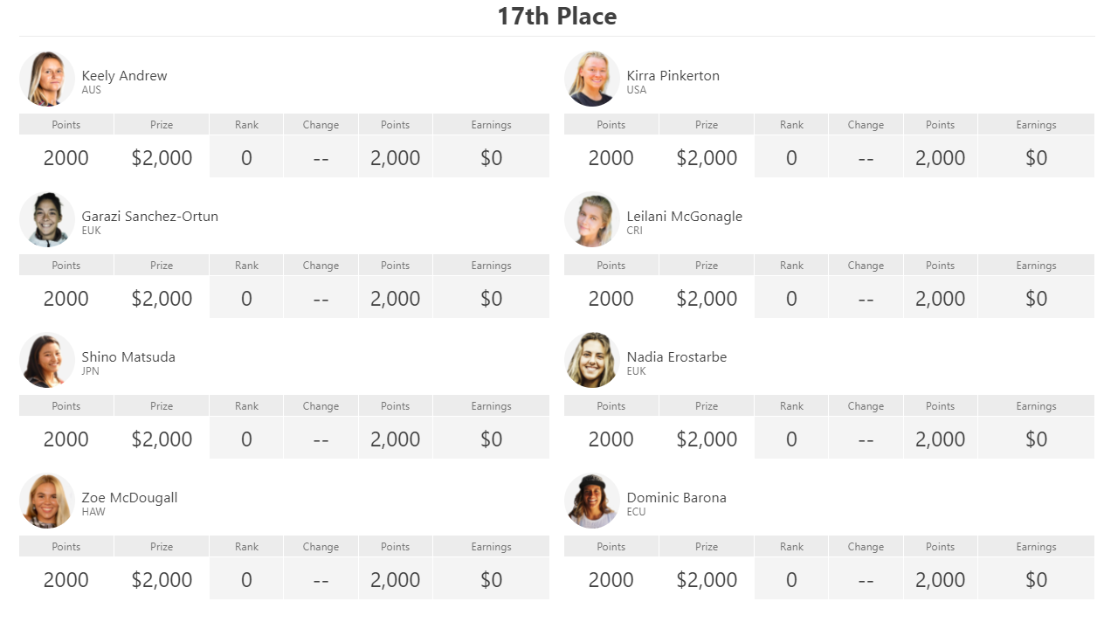Open the Shino Matsuda name link
Screen dimensions: 1104x629
[x=128, y=357]
